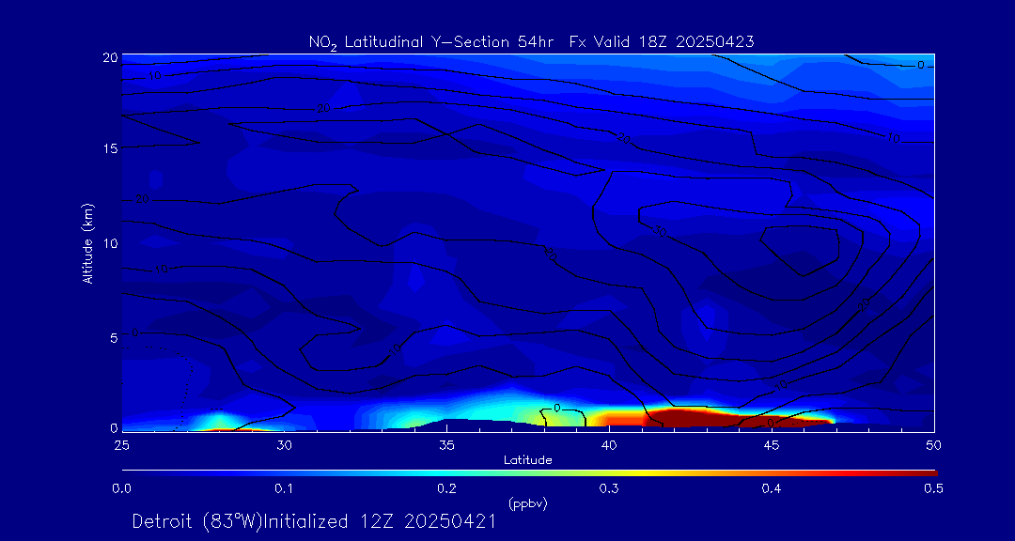Select the "(ppbv)" units label

click(528, 504)
